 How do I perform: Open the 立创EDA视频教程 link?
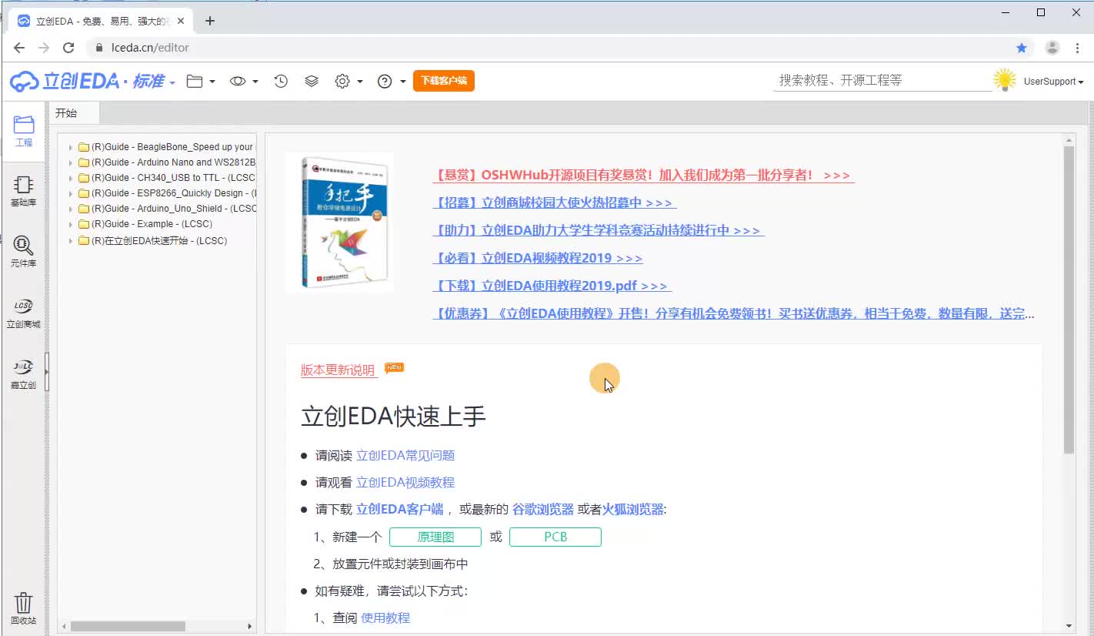[x=405, y=482]
